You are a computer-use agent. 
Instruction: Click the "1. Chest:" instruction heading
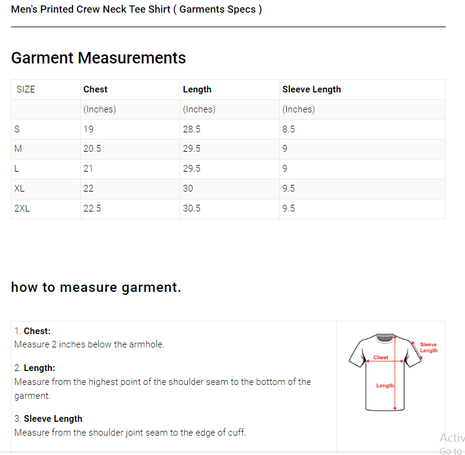(33, 331)
